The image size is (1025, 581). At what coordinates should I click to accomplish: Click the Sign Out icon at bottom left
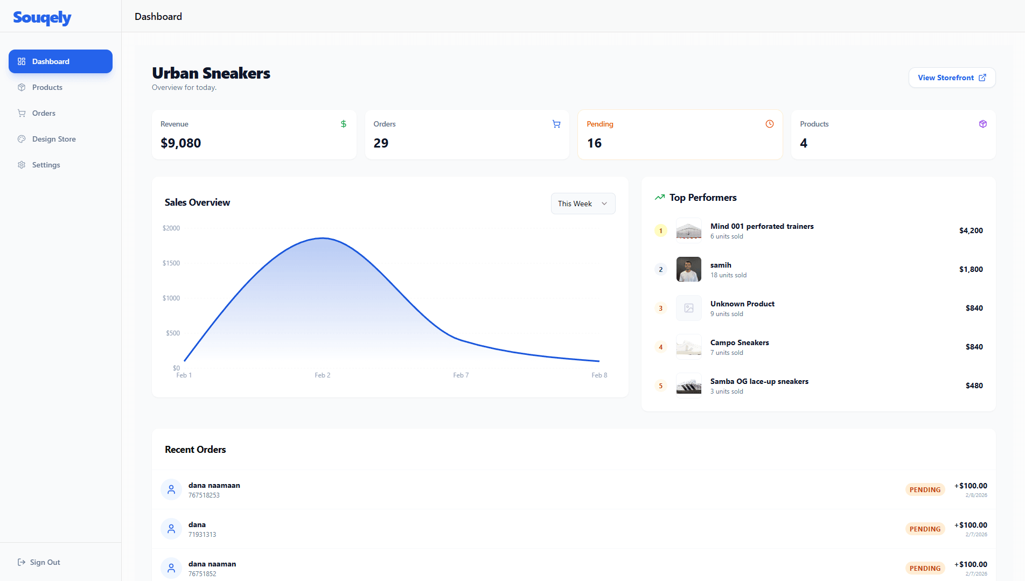click(20, 562)
